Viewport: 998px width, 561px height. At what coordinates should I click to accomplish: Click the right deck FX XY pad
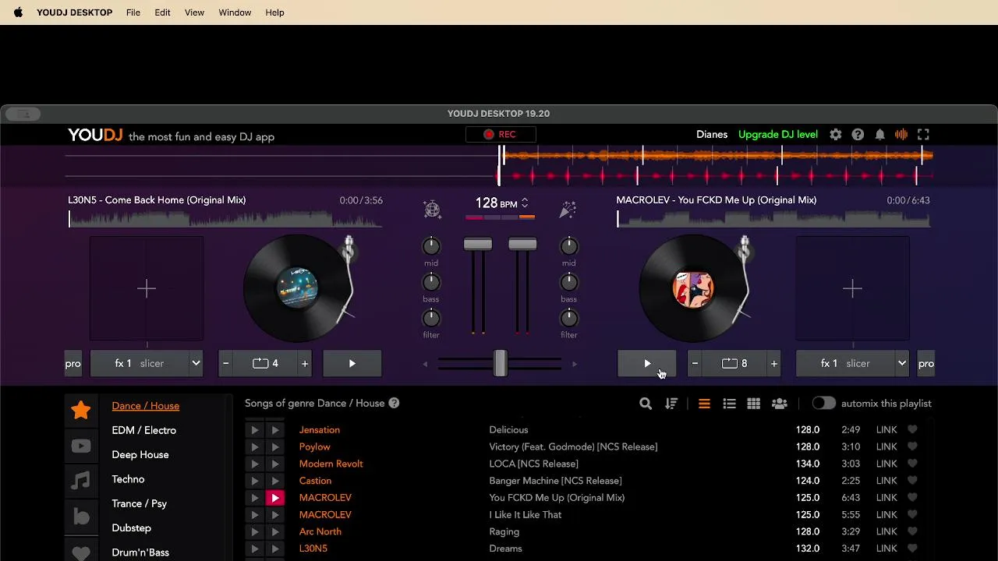852,289
